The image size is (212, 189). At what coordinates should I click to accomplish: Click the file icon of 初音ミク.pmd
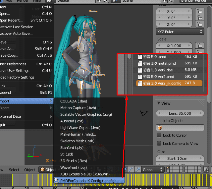[140, 57]
